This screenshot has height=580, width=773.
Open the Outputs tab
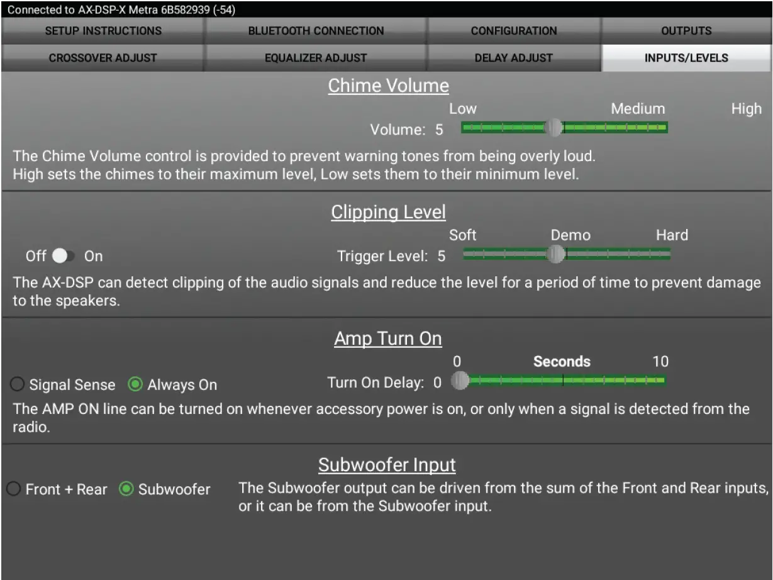coord(686,30)
